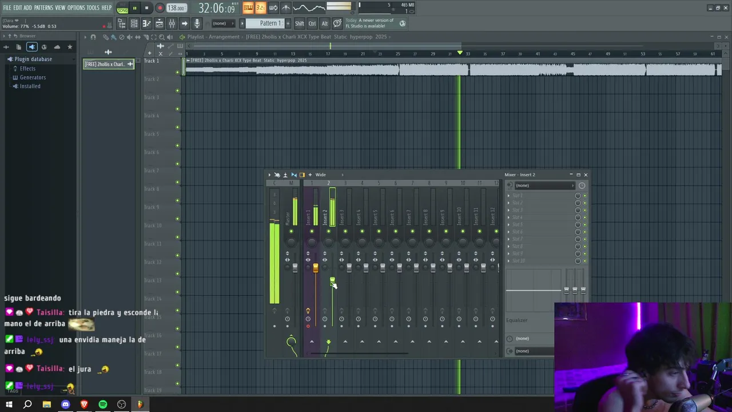732x412 pixels.
Task: Select the Draw pencil tool in Playlist
Action: (106, 37)
